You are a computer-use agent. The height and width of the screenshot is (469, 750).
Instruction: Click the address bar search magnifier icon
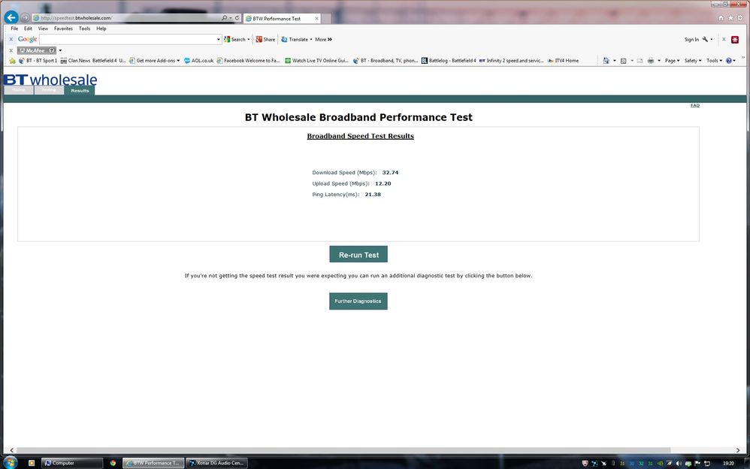[225, 18]
